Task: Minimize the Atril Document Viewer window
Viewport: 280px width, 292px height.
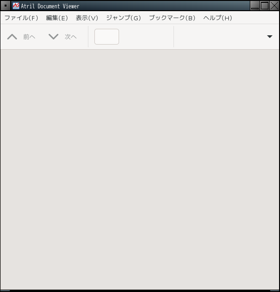Action: point(254,6)
